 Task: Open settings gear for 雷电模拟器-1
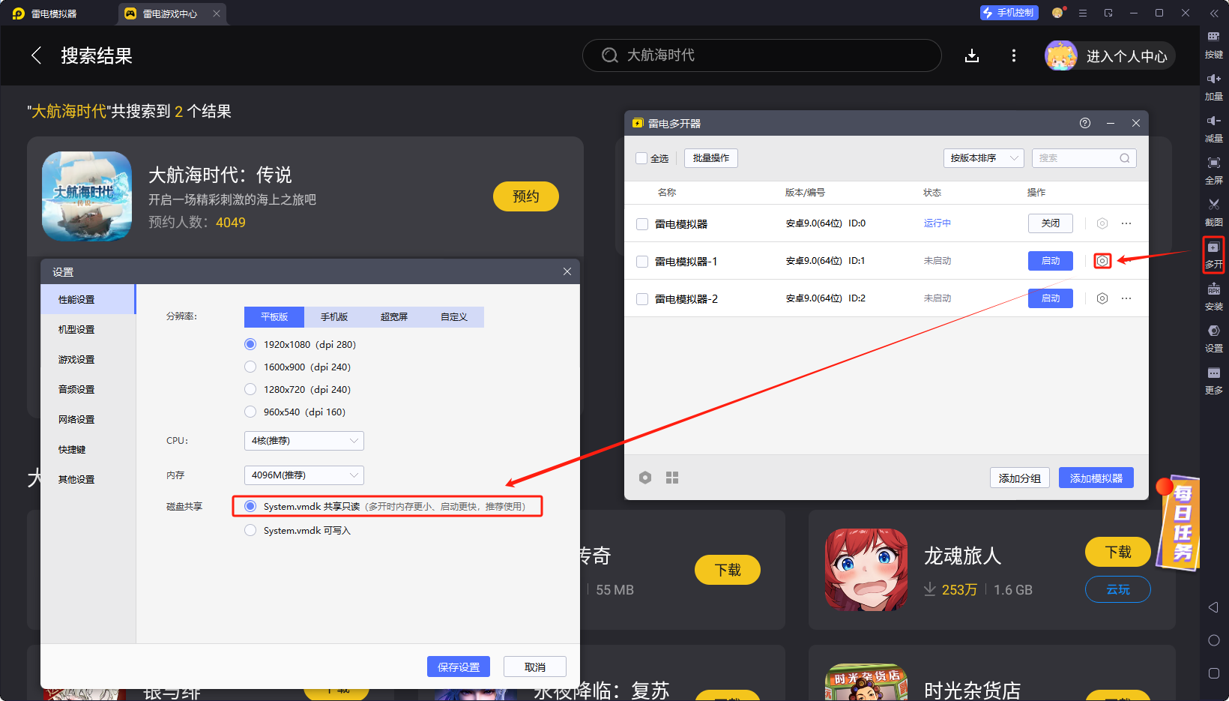click(1102, 261)
